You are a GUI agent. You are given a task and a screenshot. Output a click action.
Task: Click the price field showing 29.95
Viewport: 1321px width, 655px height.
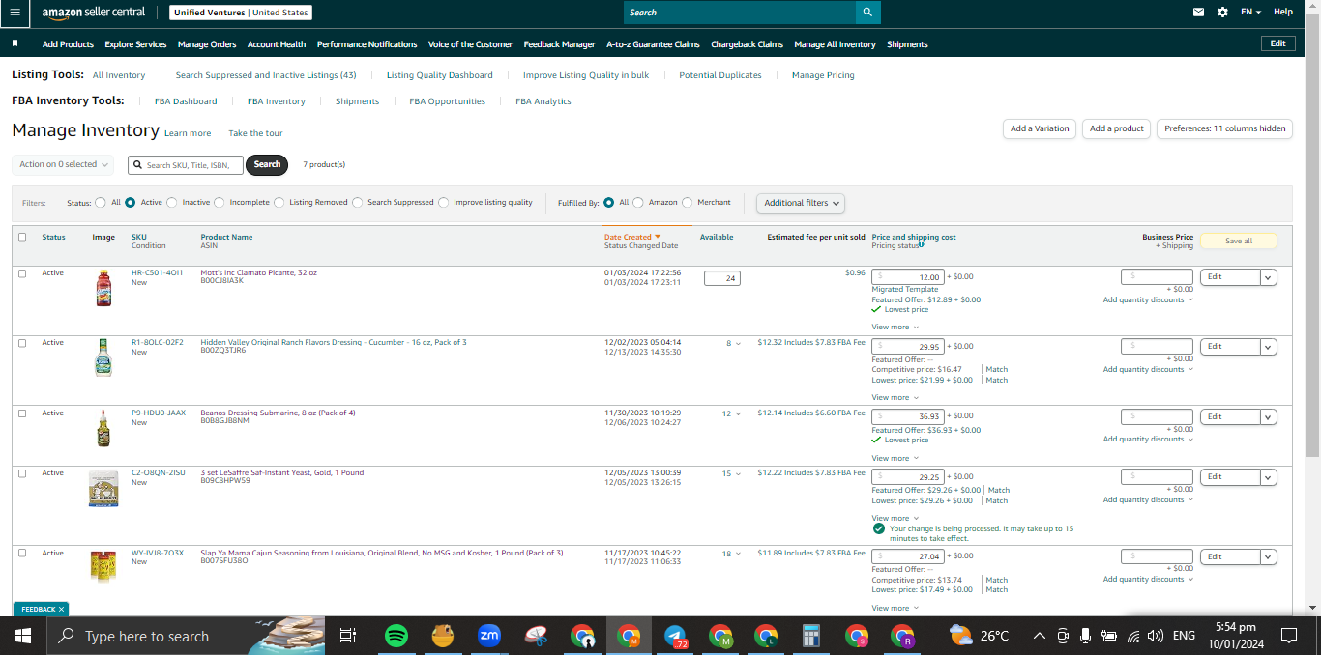[x=908, y=346]
